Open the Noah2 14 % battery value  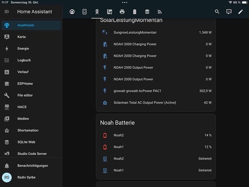[x=208, y=135]
